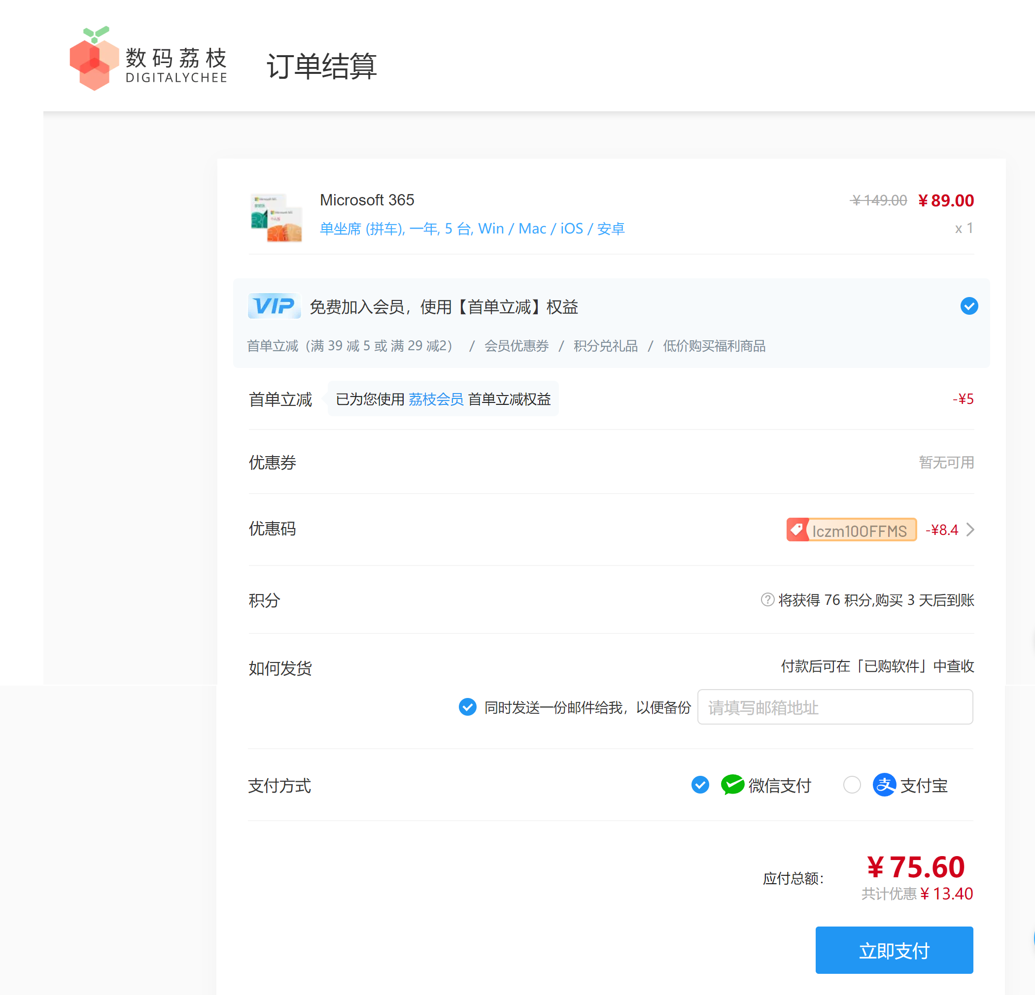1035x995 pixels.
Task: Select the 支付宝 radio option
Action: pyautogui.click(x=852, y=785)
